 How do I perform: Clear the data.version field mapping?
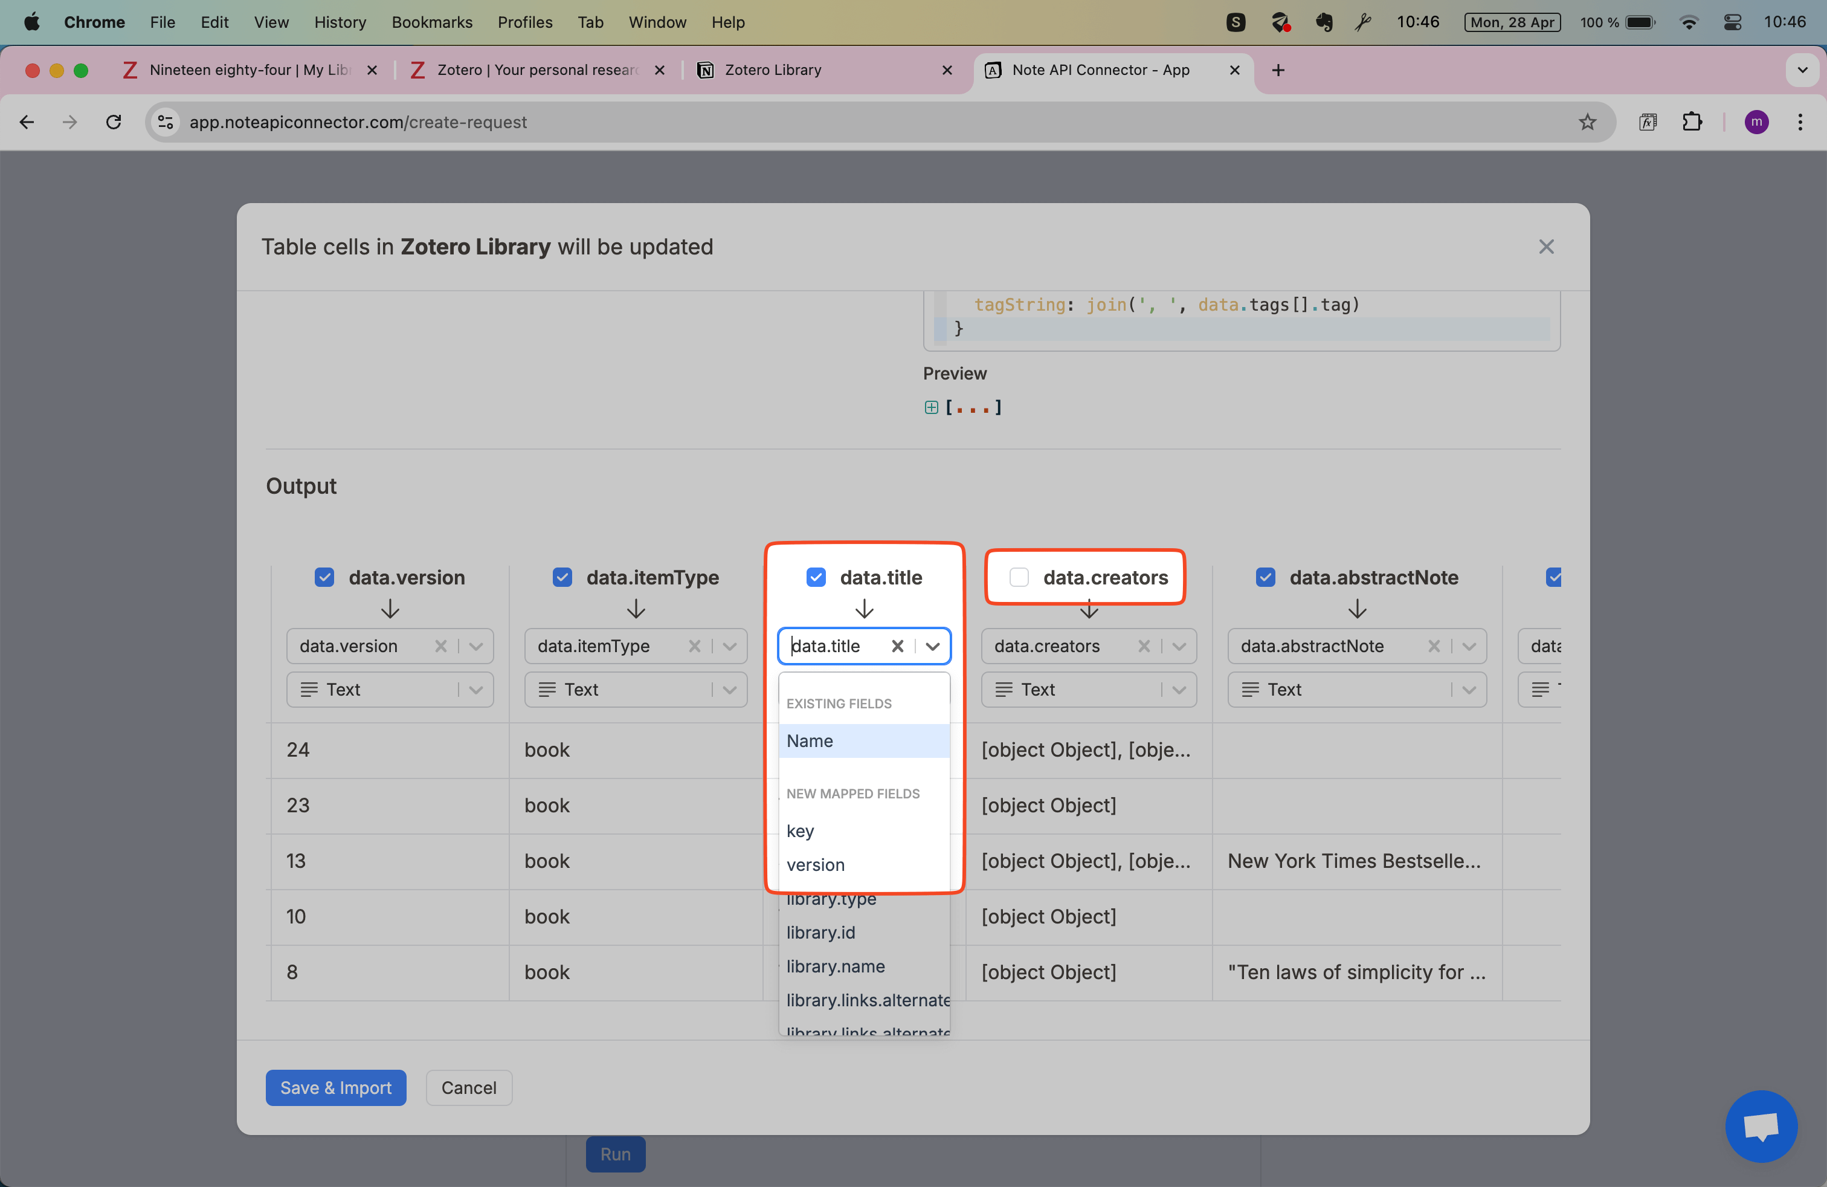coord(440,645)
